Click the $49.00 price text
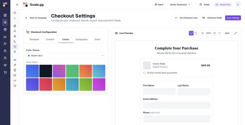The image size is (245, 125). [206, 65]
